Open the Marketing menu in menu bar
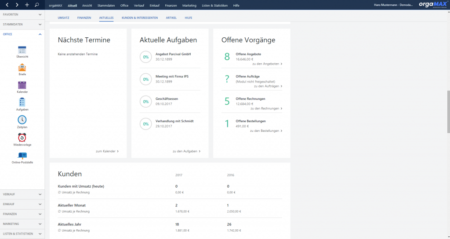Viewport: 450px width, 239px height. point(189,5)
